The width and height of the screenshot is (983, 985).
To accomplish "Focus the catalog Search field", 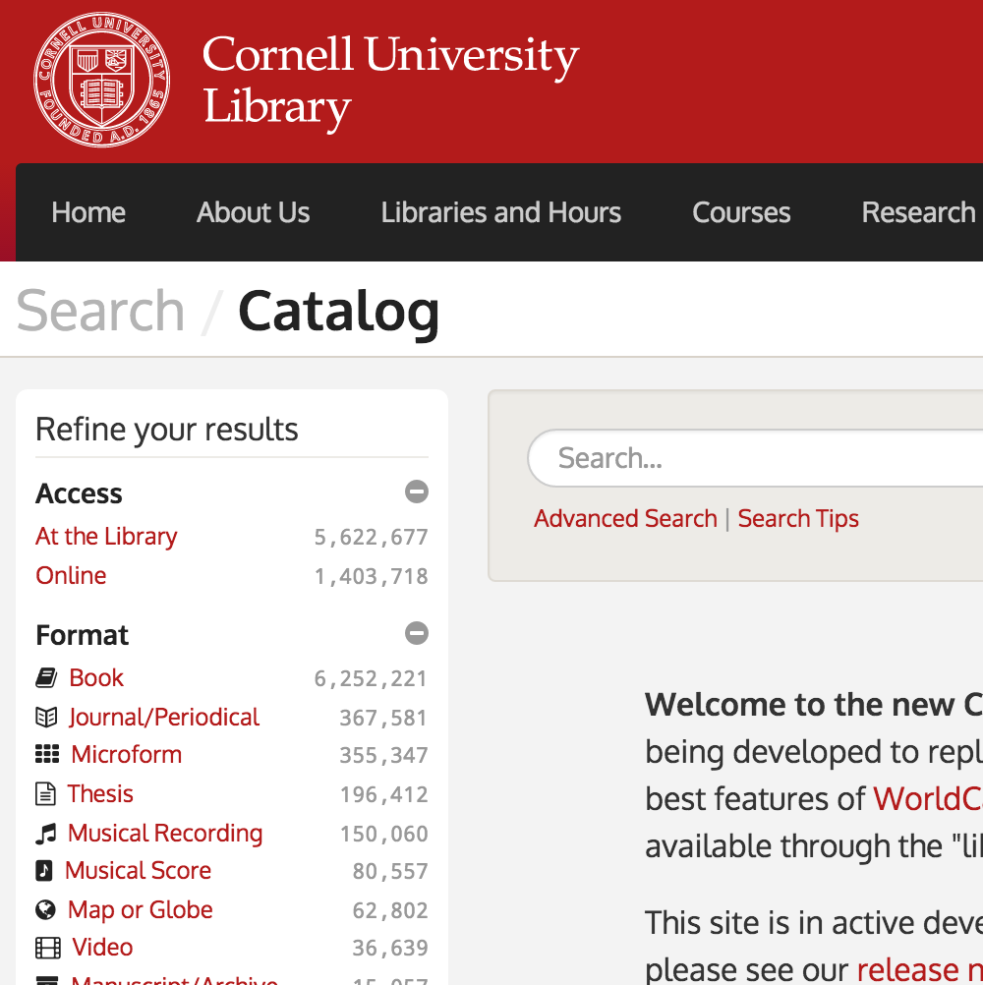I will tap(754, 458).
